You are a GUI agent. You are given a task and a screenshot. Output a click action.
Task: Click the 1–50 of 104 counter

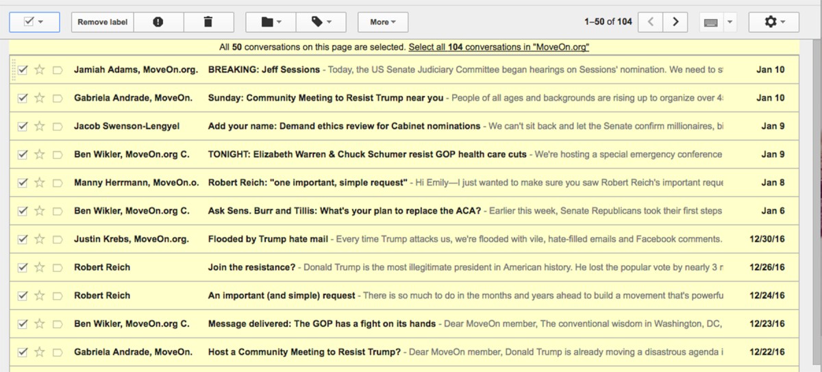coord(608,22)
